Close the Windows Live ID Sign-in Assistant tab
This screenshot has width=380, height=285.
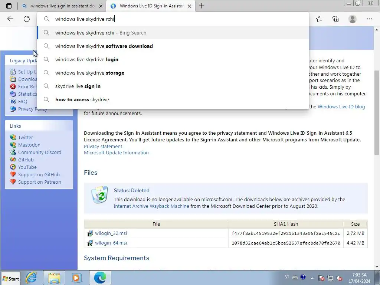[190, 6]
